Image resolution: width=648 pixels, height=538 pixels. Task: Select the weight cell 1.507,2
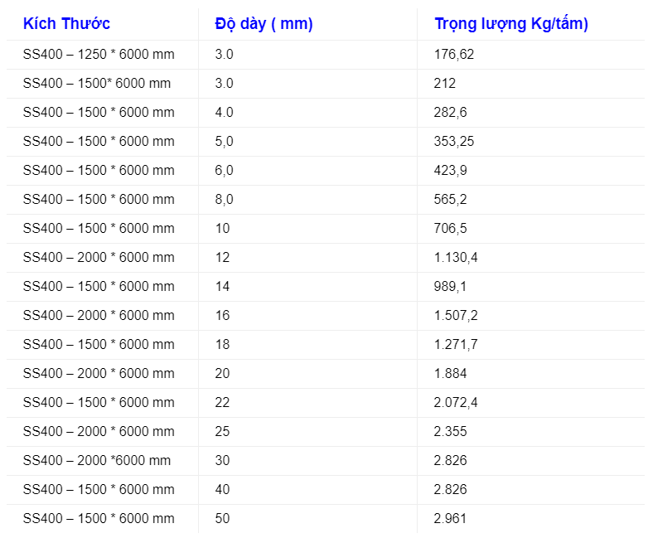[x=456, y=316]
